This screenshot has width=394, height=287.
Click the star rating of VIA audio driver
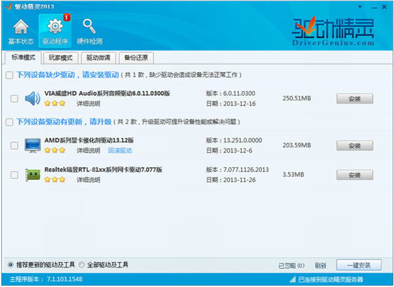coord(55,104)
